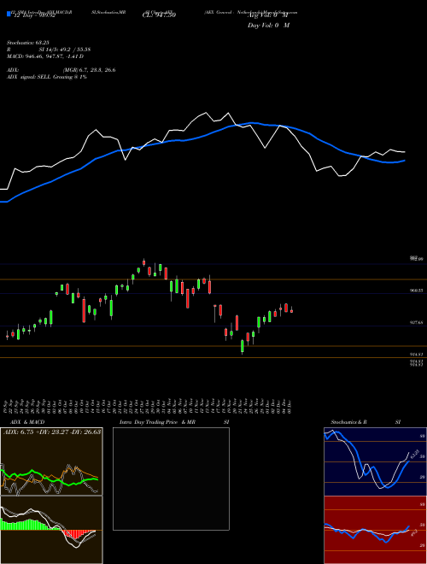Click the 63.23 value label in the Stochastics chart

414,453
